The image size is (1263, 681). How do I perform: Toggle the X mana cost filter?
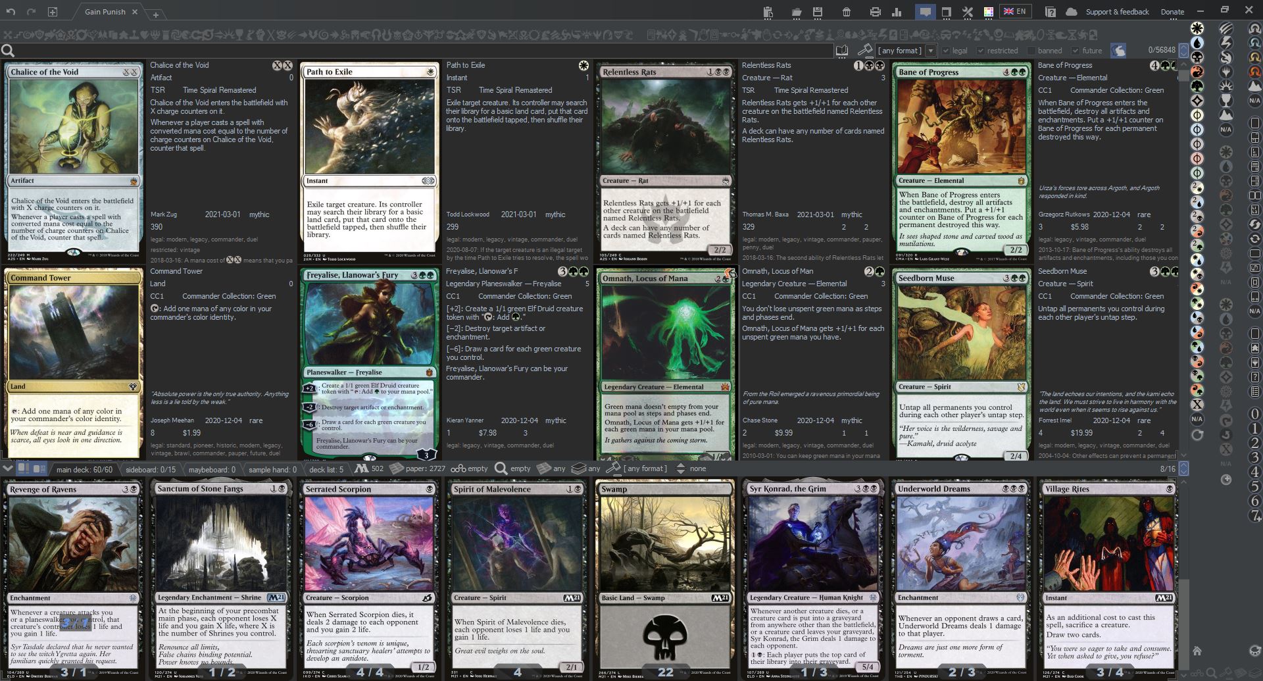pos(1197,405)
